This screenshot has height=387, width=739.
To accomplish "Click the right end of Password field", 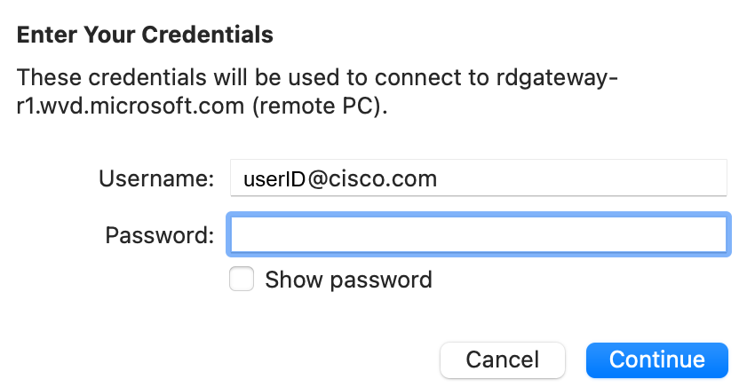I will 711,234.
